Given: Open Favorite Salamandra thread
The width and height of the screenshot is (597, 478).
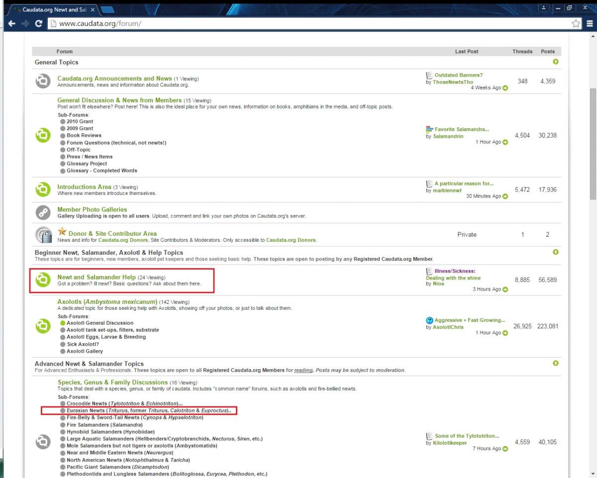Looking at the screenshot, I should (462, 129).
